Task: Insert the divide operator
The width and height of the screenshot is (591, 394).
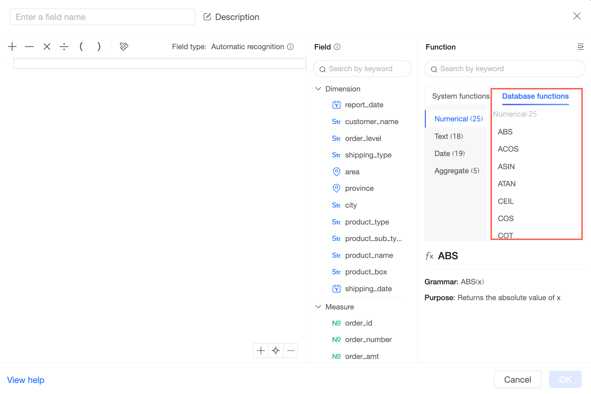Action: tap(64, 47)
